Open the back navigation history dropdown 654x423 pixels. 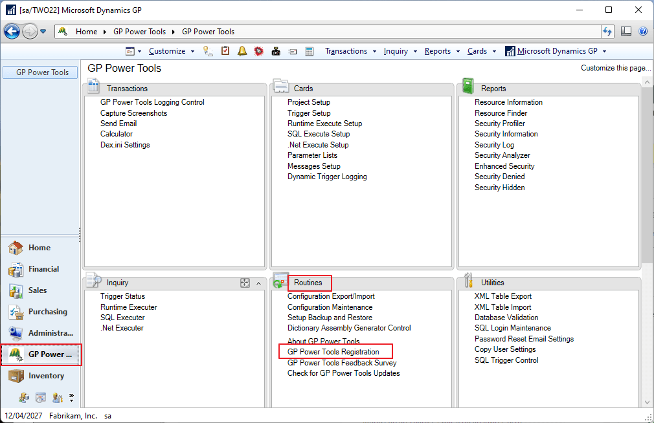point(43,31)
